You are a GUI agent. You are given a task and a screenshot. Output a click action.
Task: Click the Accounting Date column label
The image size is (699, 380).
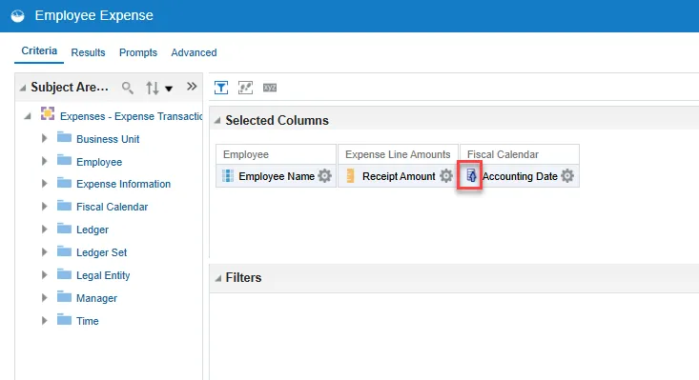pyautogui.click(x=520, y=176)
